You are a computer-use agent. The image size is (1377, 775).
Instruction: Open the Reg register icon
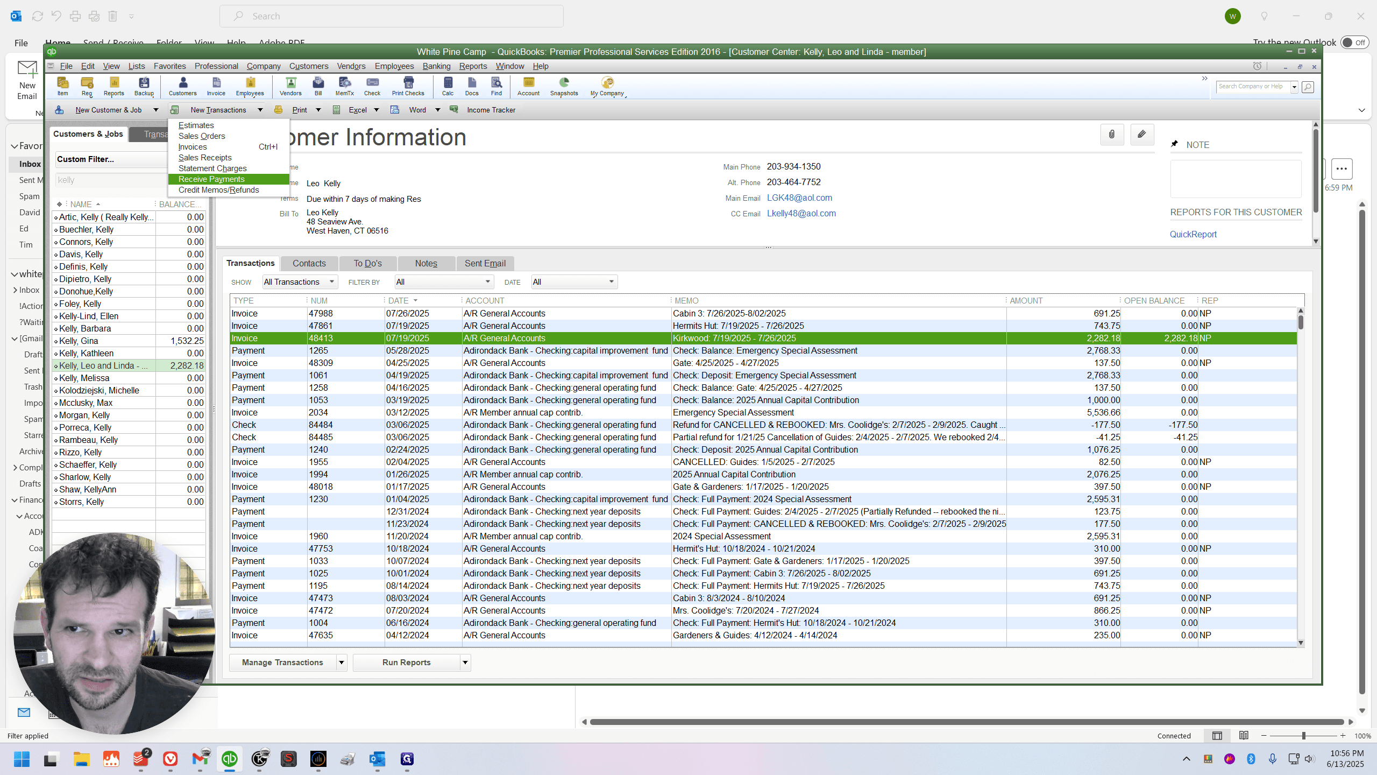coord(87,86)
